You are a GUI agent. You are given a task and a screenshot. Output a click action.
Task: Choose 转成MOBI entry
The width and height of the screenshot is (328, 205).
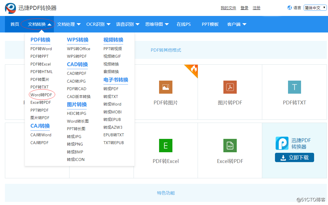112,112
